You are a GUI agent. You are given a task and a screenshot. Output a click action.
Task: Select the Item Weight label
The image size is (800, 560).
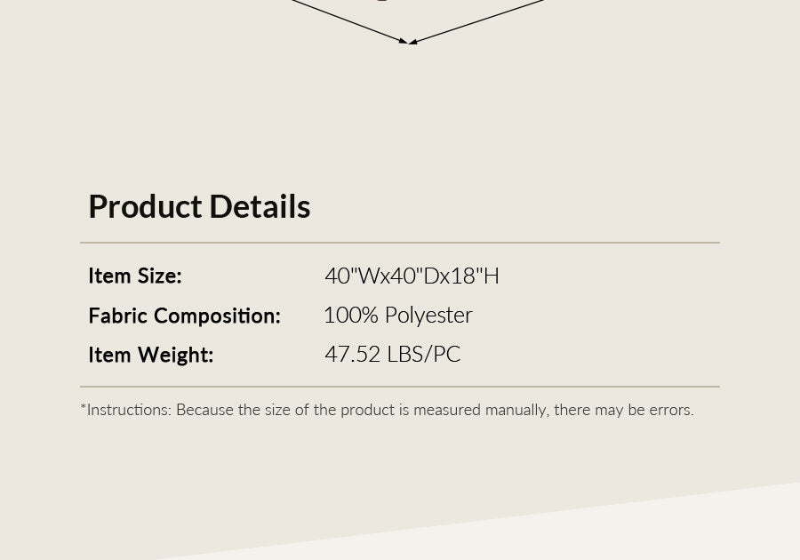pos(150,355)
